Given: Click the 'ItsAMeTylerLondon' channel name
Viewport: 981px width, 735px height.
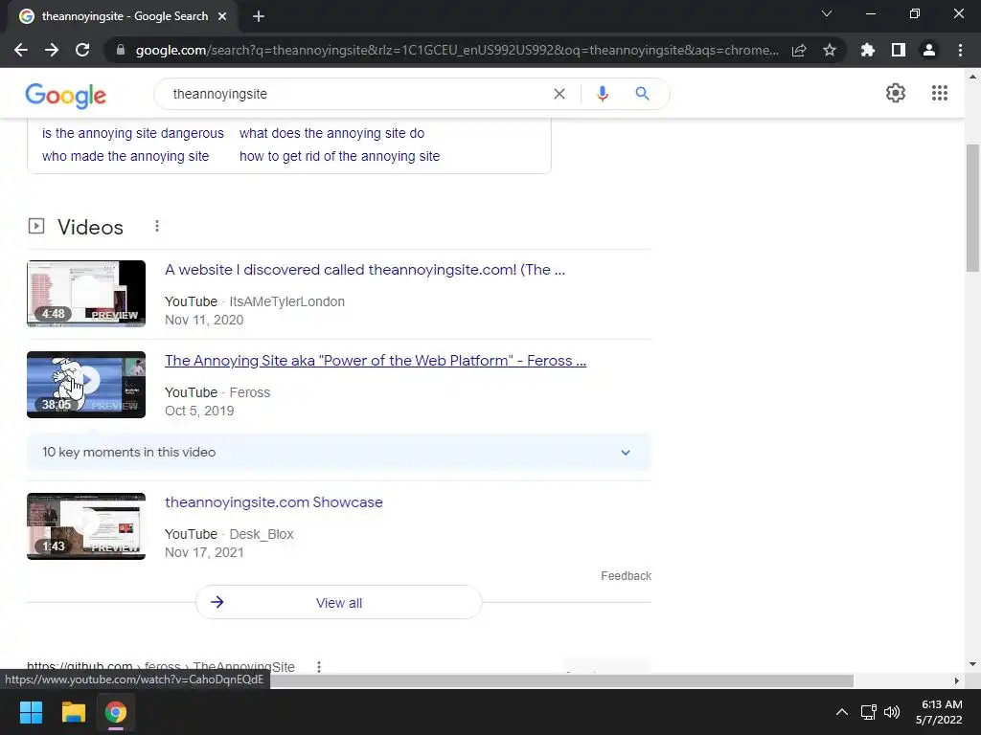Looking at the screenshot, I should tap(287, 301).
